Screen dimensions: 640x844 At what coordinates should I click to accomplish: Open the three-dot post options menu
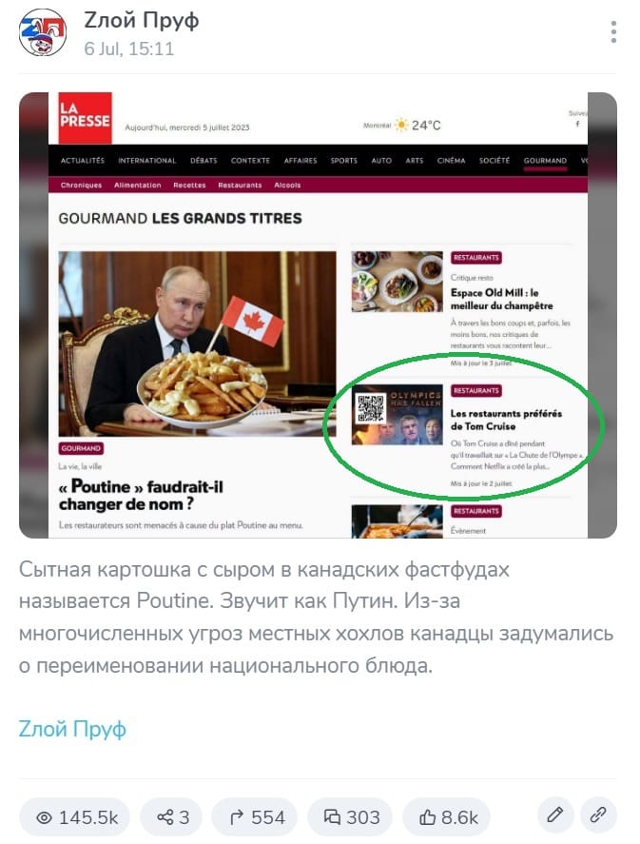(x=613, y=32)
